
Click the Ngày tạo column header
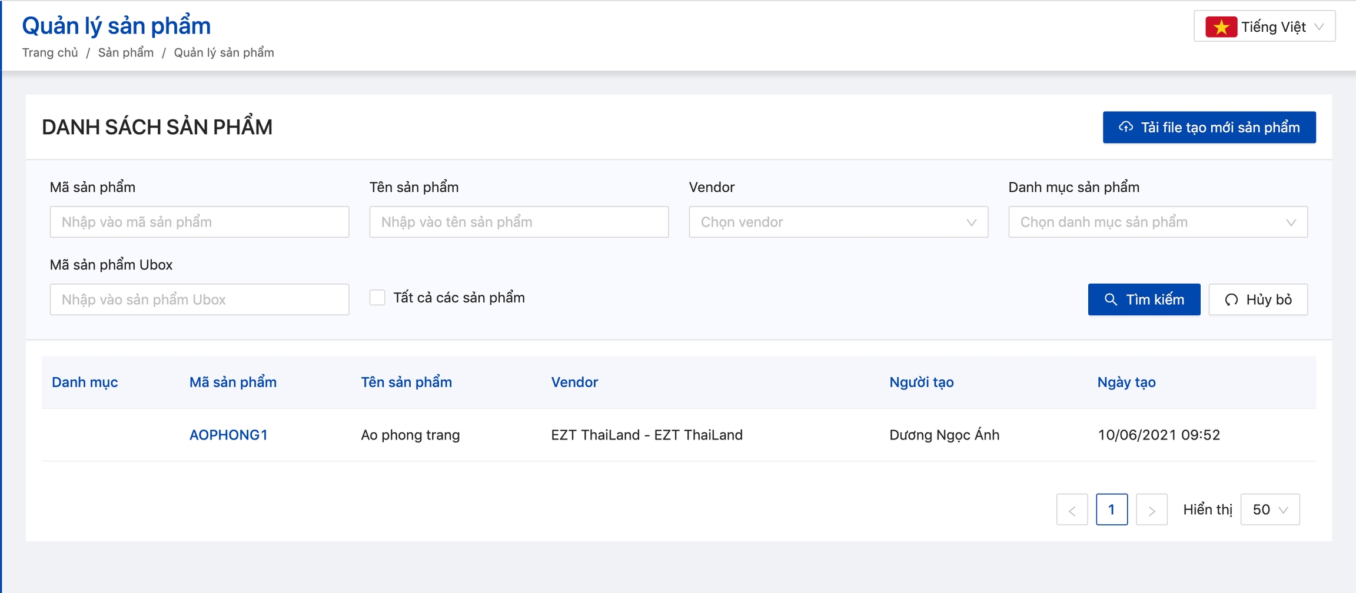(x=1126, y=382)
